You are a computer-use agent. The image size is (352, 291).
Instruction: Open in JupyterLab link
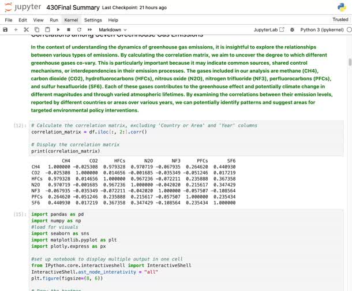(270, 29)
